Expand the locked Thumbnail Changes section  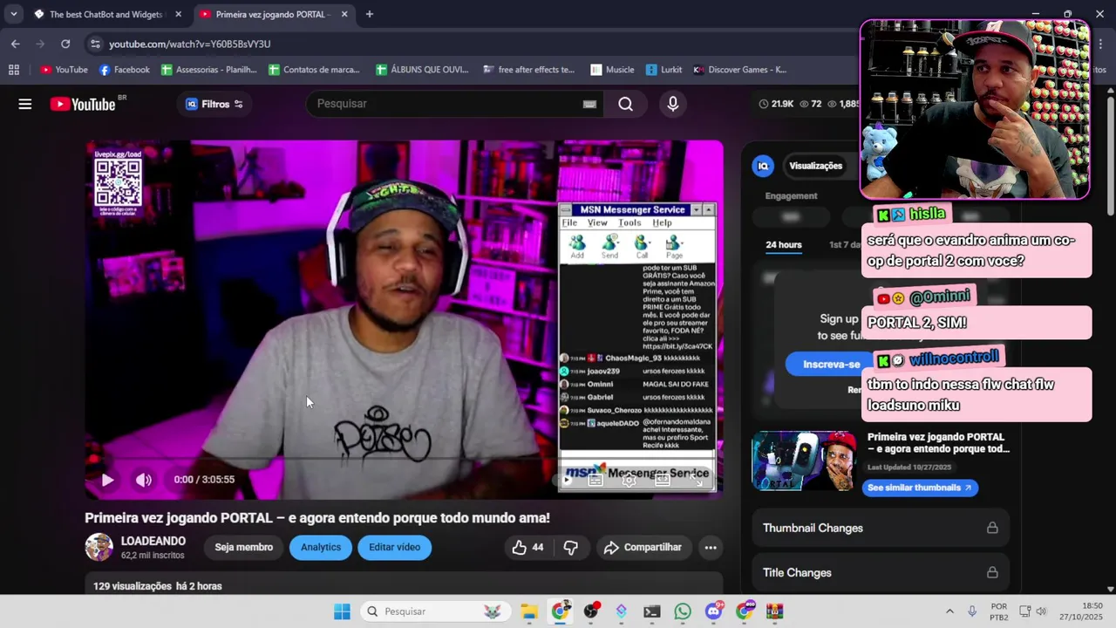[x=880, y=528]
